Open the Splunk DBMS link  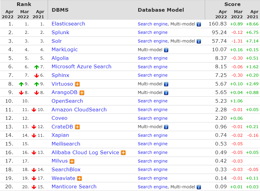tap(60, 32)
